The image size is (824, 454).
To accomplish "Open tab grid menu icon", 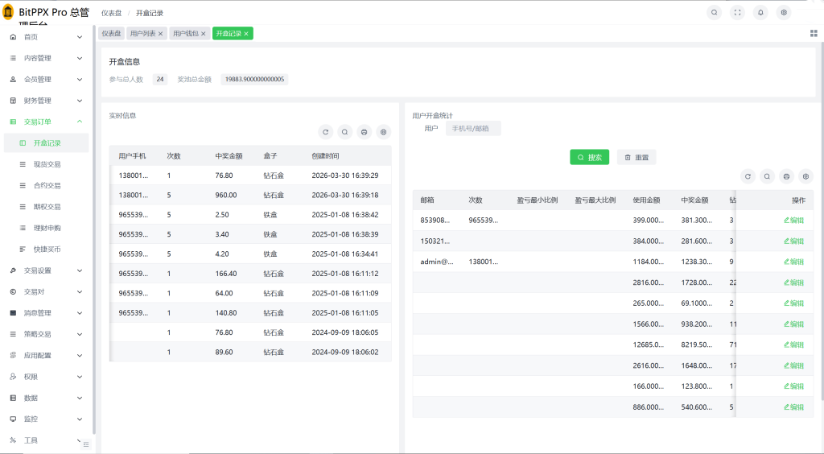I will (814, 33).
